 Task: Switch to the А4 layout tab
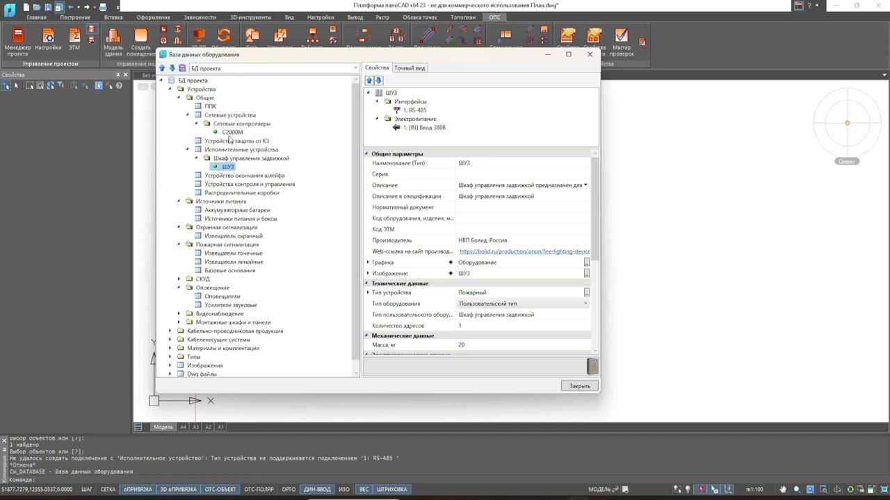tap(184, 427)
